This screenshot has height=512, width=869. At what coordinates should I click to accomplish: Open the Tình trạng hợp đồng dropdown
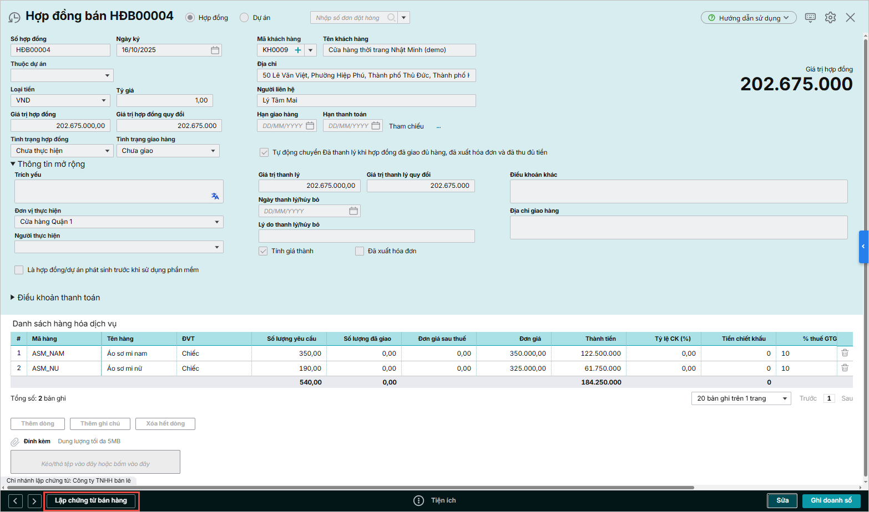point(62,151)
